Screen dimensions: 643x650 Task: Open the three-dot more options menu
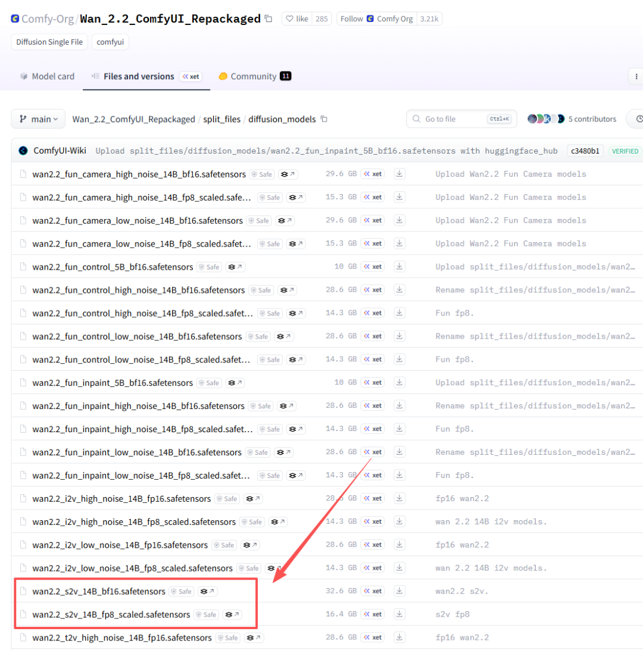click(636, 76)
